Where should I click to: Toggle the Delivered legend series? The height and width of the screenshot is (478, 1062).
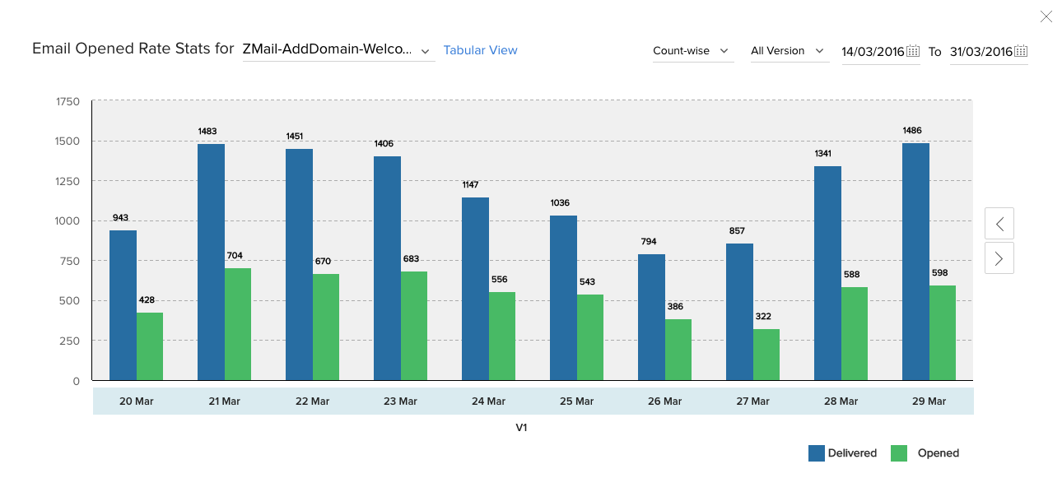click(x=842, y=453)
